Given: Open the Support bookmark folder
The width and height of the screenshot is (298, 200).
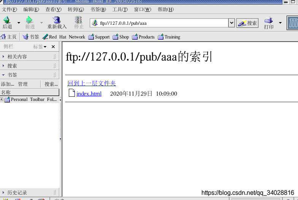Looking at the screenshot, I should tap(99, 37).
